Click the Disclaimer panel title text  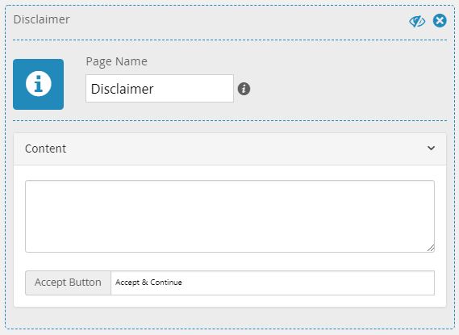point(42,19)
